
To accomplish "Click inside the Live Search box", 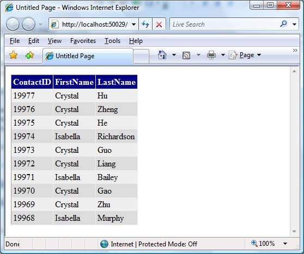I will click(x=225, y=24).
